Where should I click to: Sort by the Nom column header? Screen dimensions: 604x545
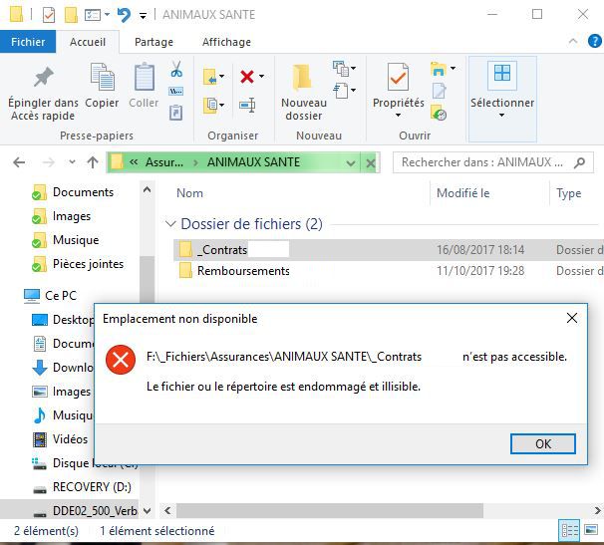[189, 193]
